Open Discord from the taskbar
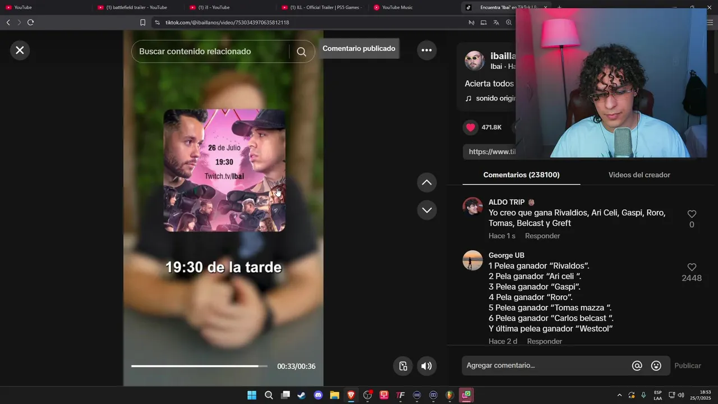The width and height of the screenshot is (718, 404). click(x=318, y=395)
